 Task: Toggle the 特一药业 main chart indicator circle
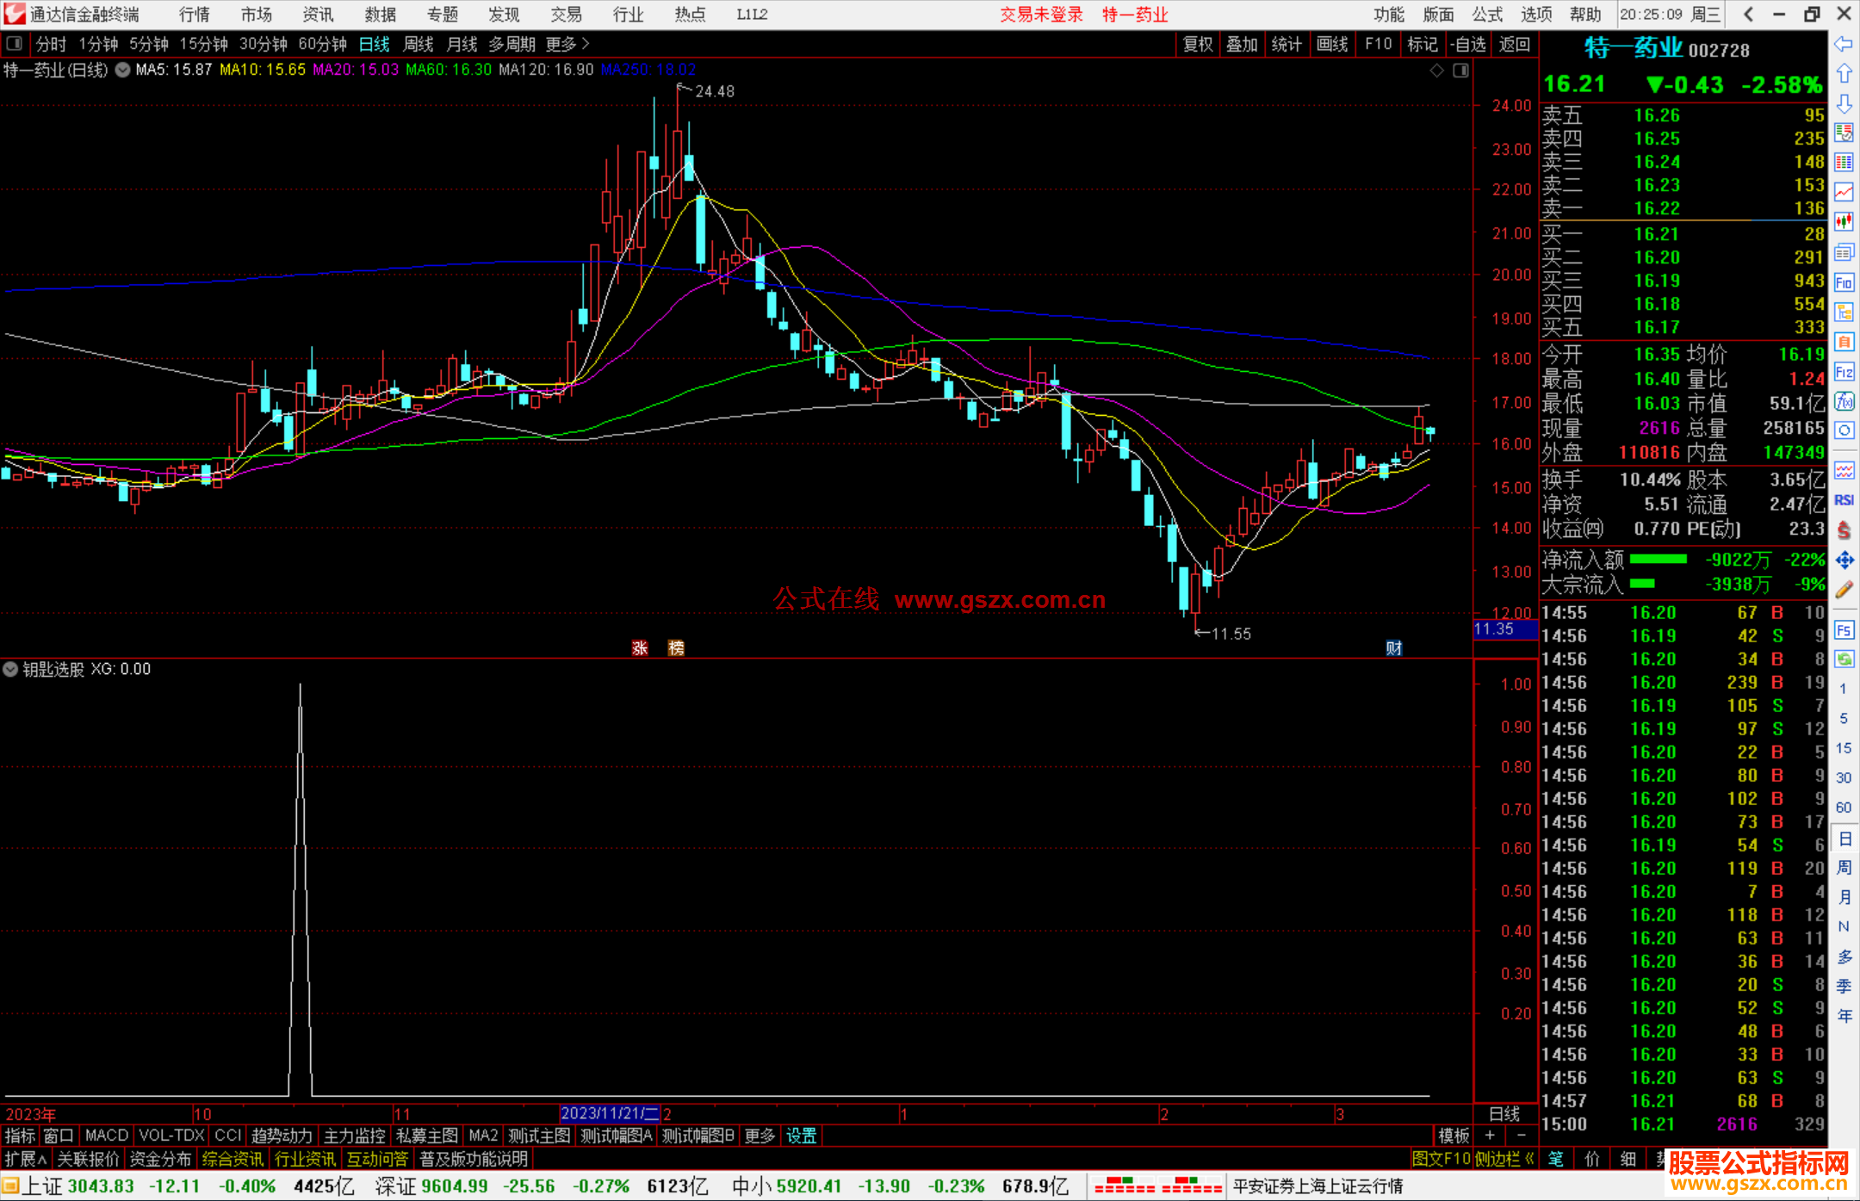pyautogui.click(x=123, y=70)
